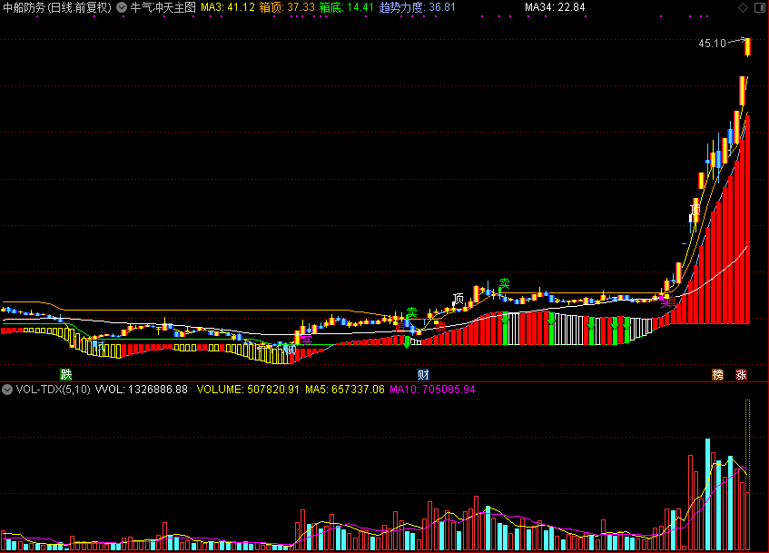Click the green 卖 signal above consolidation peak

pos(504,283)
